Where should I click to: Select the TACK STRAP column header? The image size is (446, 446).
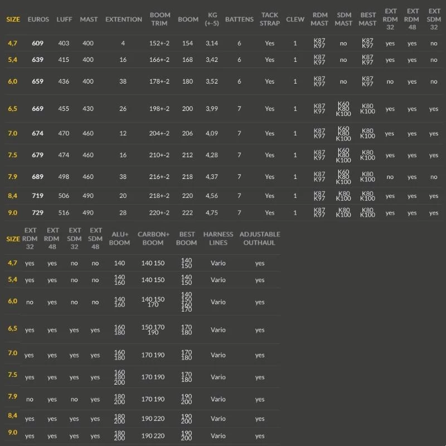pyautogui.click(x=270, y=20)
